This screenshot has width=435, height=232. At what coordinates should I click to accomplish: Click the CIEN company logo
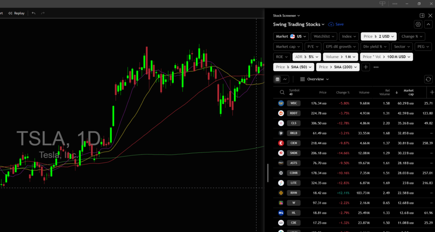coord(281,143)
